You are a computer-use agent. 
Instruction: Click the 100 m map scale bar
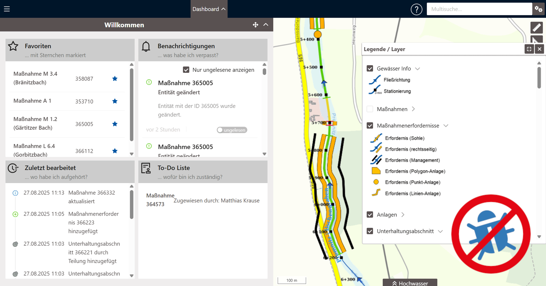[x=292, y=280]
